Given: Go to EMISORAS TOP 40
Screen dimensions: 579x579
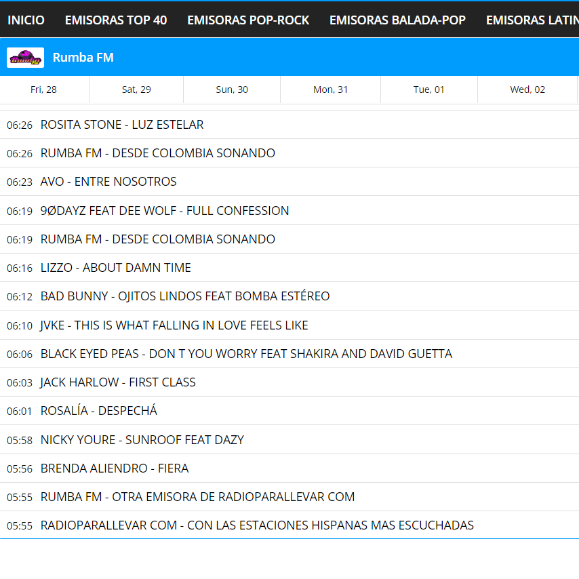Looking at the screenshot, I should point(116,20).
